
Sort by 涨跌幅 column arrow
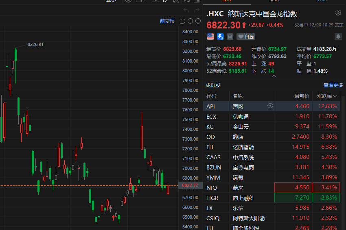coord(335,96)
